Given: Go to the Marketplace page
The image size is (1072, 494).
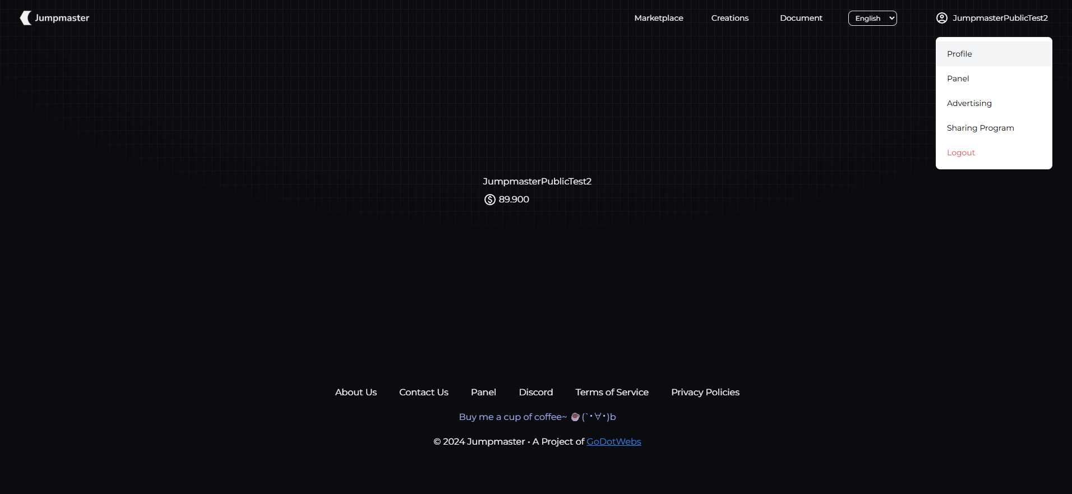Looking at the screenshot, I should point(659,18).
